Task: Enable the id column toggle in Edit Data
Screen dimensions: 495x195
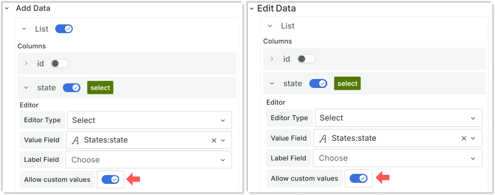Action: pyautogui.click(x=306, y=58)
